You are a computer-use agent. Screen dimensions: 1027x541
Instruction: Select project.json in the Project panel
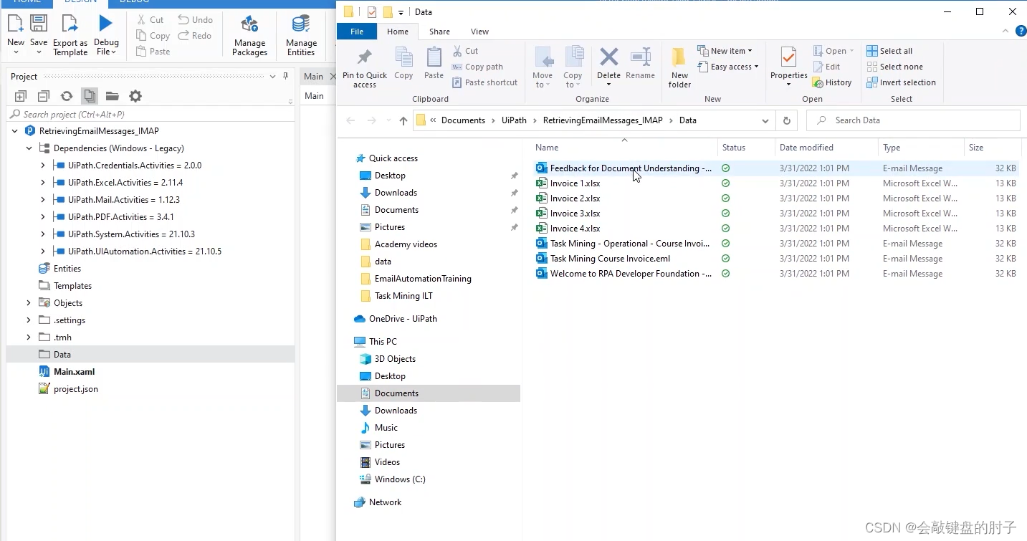tap(75, 389)
